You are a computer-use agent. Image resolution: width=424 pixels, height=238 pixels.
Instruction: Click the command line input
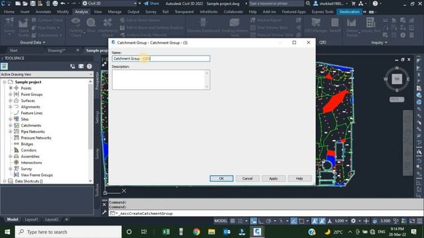pyautogui.click(x=265, y=214)
